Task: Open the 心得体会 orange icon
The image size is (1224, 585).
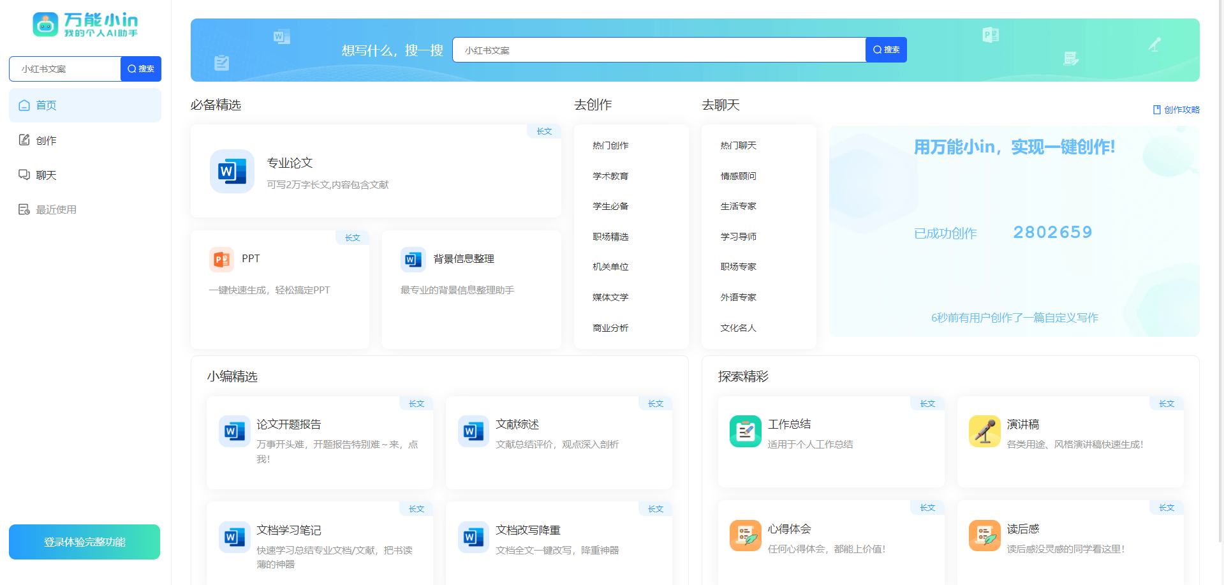Action: [x=745, y=536]
